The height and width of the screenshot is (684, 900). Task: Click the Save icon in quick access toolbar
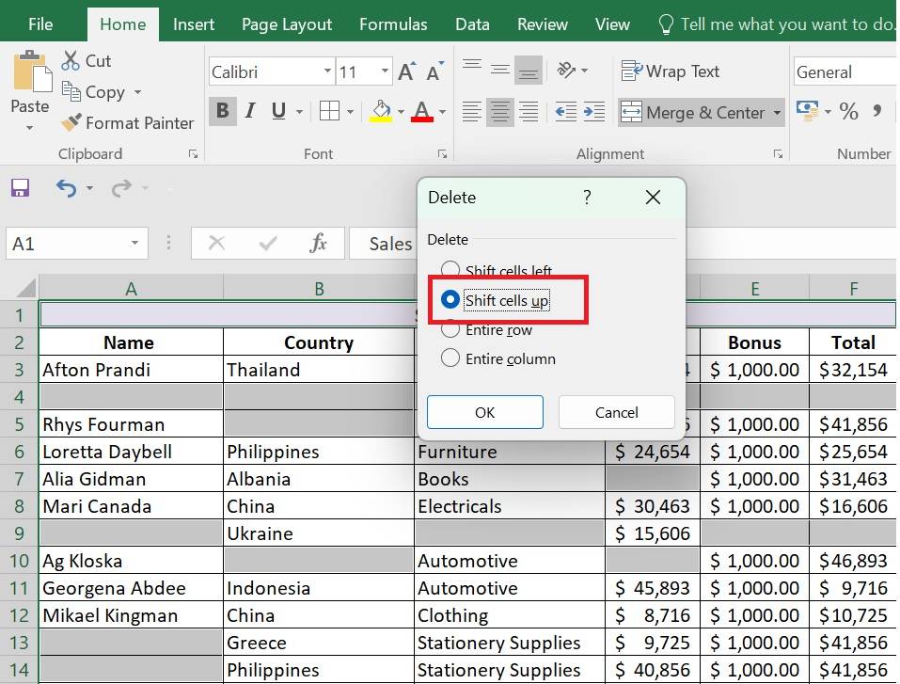pyautogui.click(x=21, y=188)
